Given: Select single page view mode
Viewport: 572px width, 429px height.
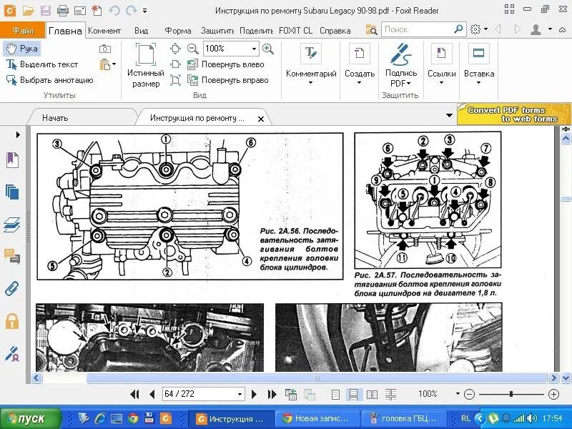Looking at the screenshot, I should (335, 395).
